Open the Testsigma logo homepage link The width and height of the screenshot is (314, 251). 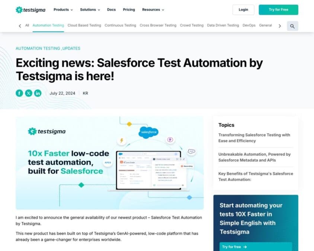pos(31,10)
